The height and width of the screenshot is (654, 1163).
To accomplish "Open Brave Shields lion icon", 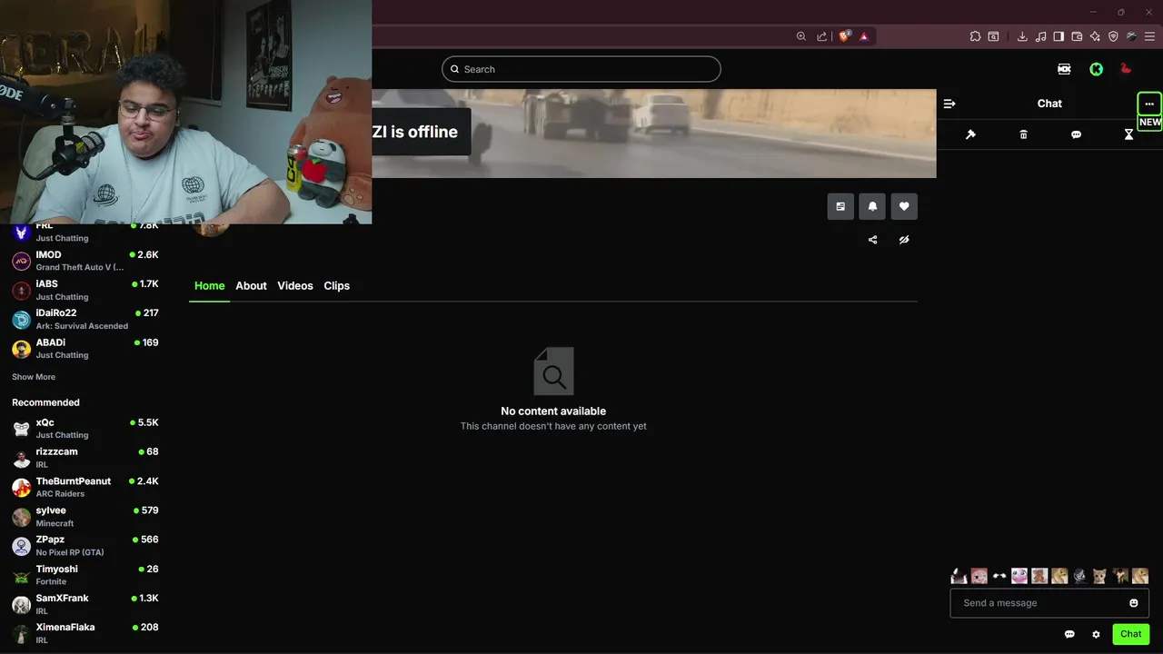I will tap(845, 36).
